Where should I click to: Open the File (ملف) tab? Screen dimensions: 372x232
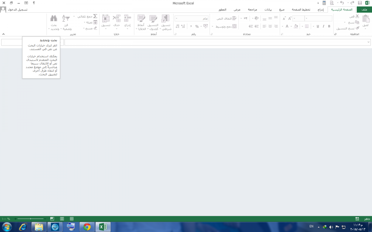(x=364, y=10)
